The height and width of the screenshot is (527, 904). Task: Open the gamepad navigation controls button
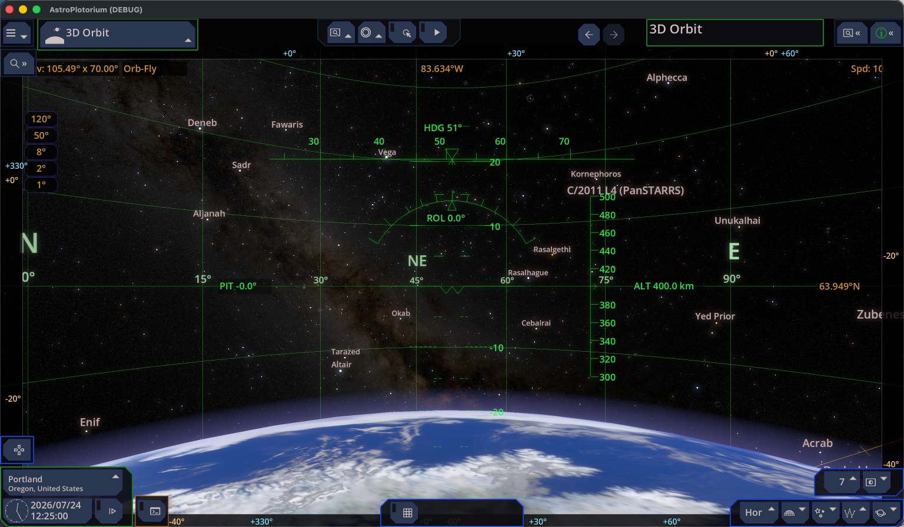18,451
